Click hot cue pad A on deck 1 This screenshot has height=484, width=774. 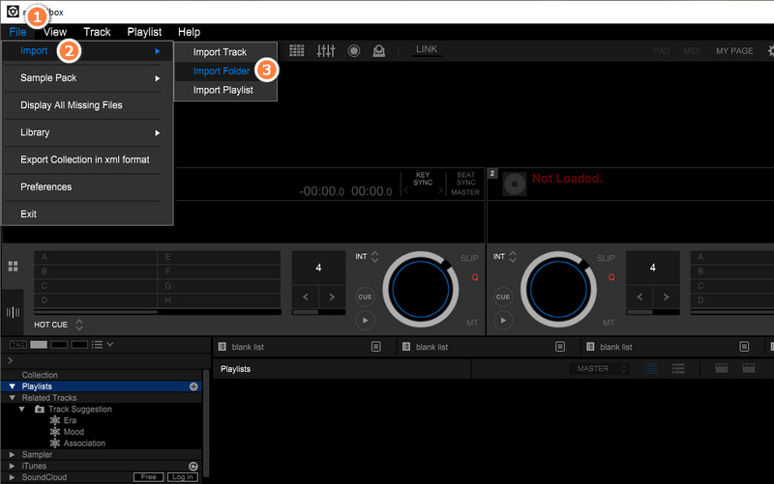click(95, 257)
